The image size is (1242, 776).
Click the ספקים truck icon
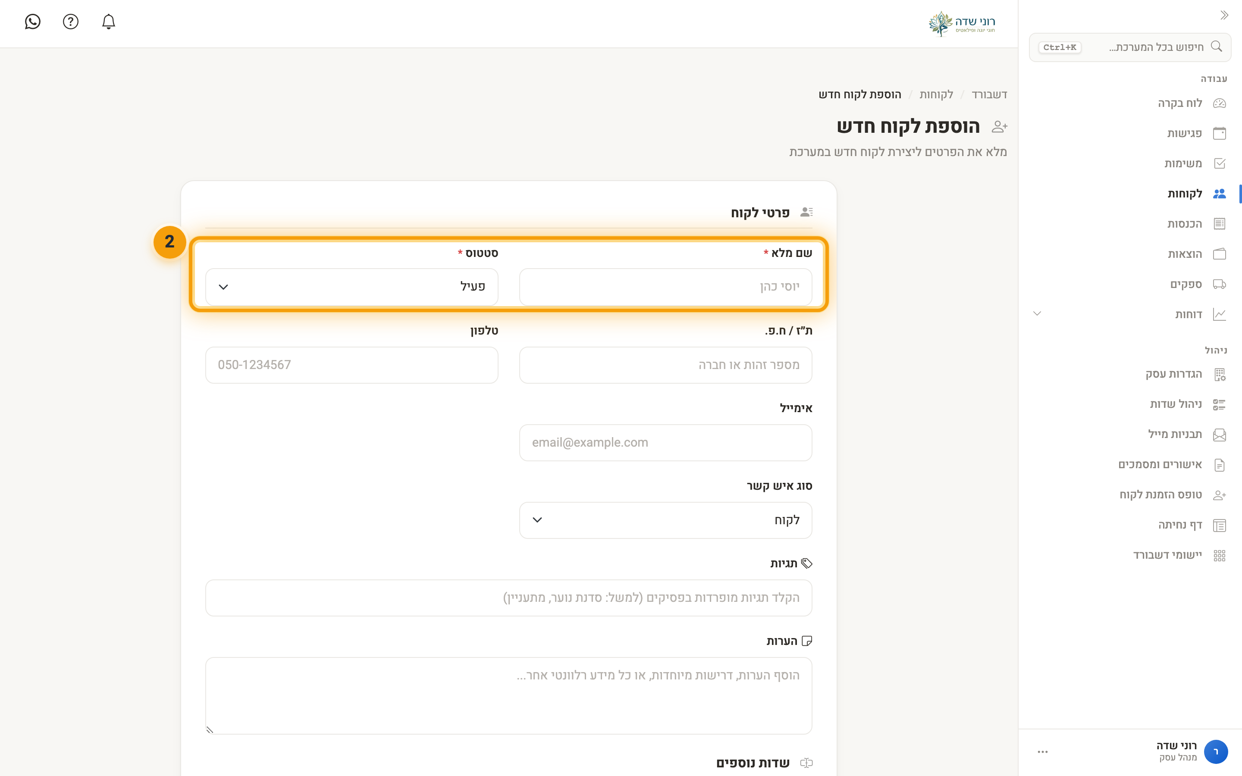point(1220,285)
